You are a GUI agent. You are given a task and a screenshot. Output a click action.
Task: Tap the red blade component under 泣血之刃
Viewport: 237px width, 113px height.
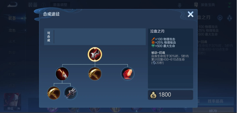62,74
